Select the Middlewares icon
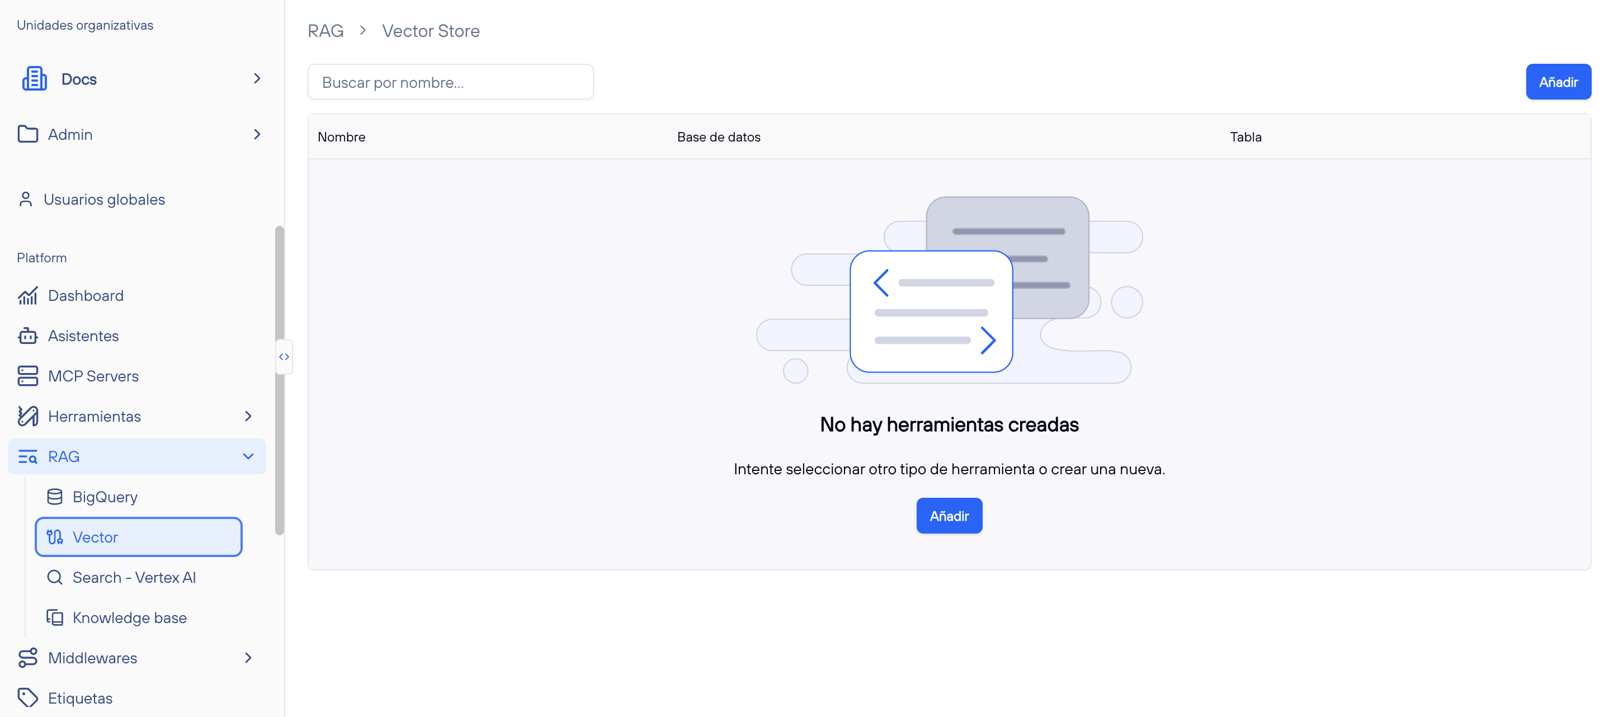 point(28,658)
